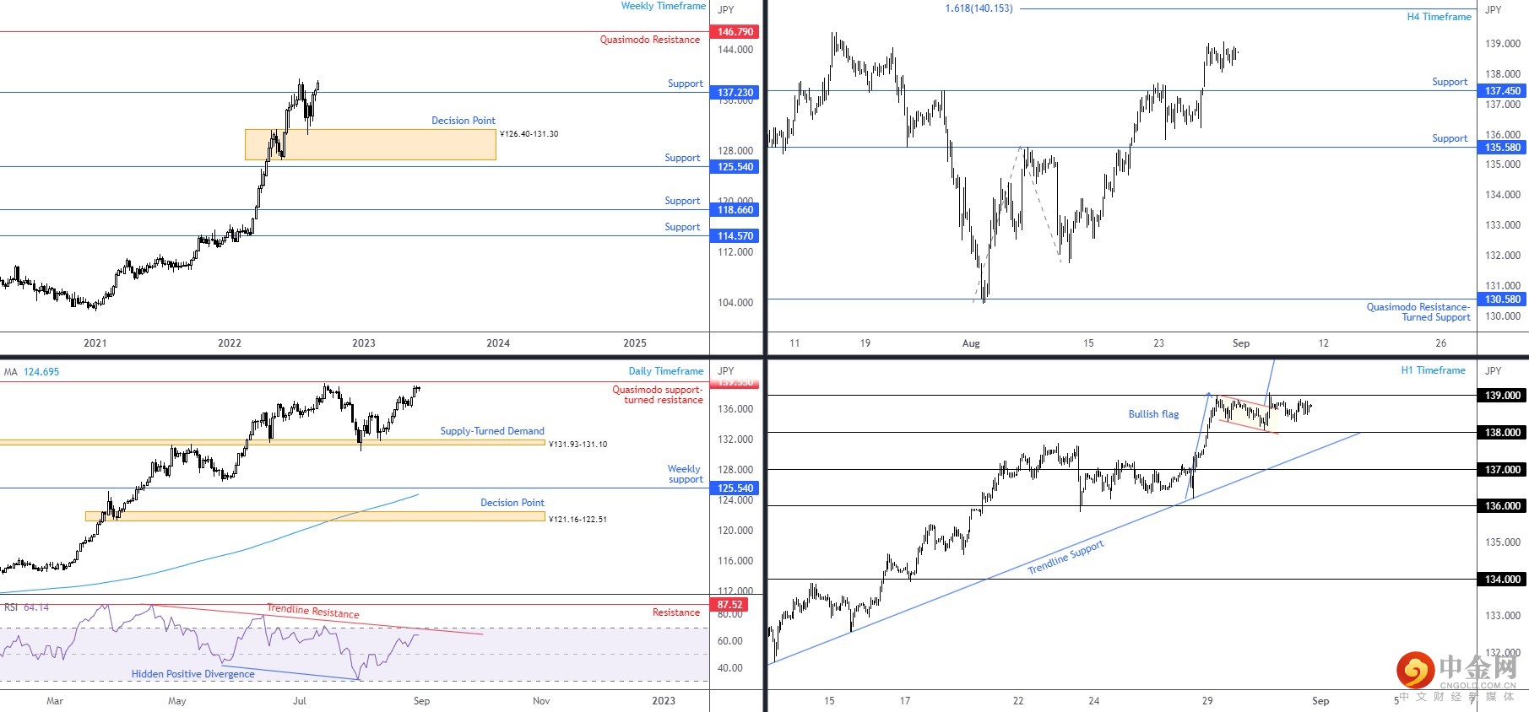1529x712 pixels.
Task: Click the 22 date label on H1 axis
Action: 1018,701
